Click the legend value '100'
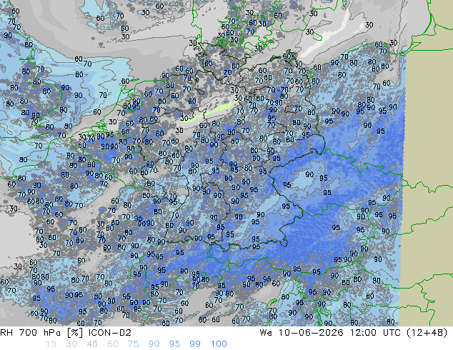The width and height of the screenshot is (453, 350). click(x=219, y=344)
